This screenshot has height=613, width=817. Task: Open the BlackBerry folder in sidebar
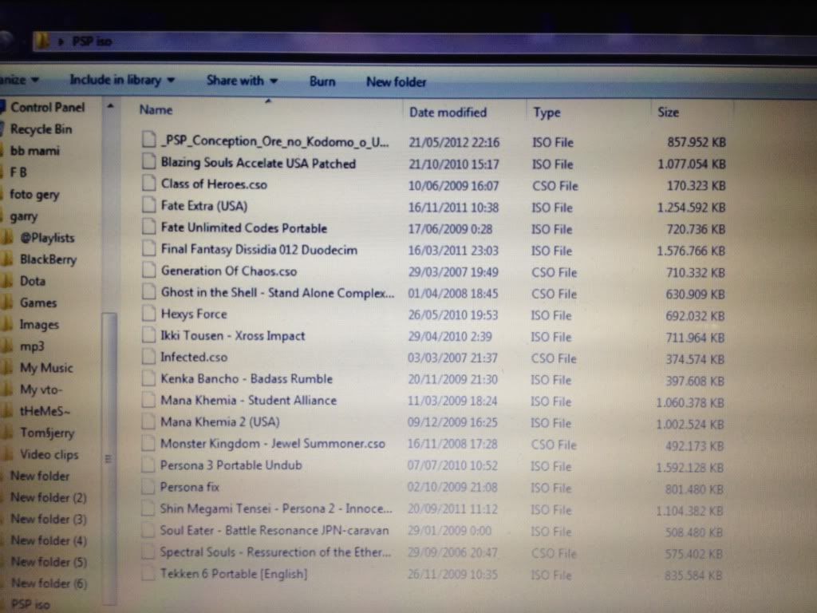[x=48, y=259]
